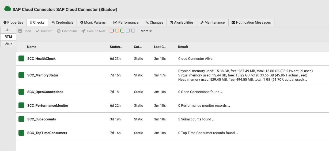Screen dimensions: 329x151
Task: Click the Unconfirm toolbar button
Action: coord(67,31)
